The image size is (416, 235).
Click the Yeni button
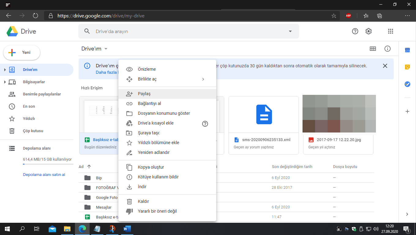coord(22,52)
